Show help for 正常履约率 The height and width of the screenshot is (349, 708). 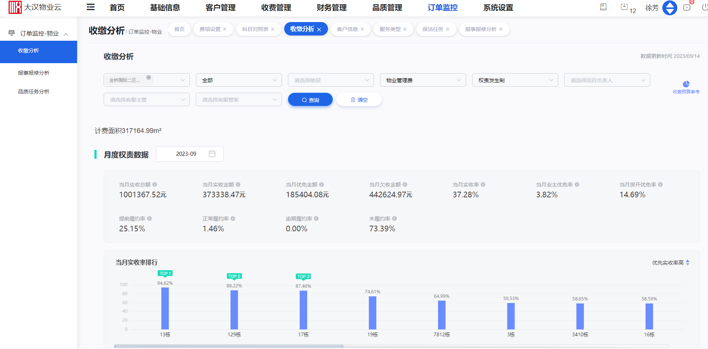coord(233,219)
